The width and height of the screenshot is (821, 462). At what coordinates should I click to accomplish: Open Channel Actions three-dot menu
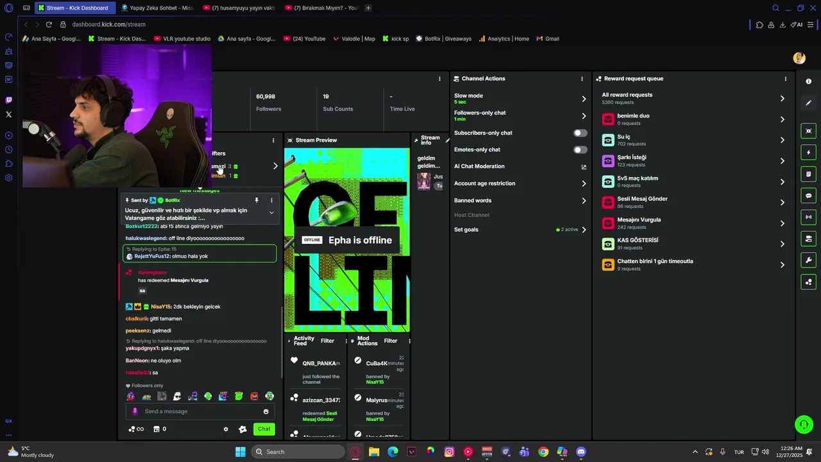click(x=582, y=79)
